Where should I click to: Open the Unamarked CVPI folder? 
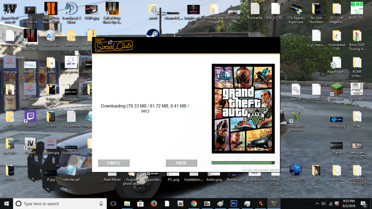(x=337, y=40)
